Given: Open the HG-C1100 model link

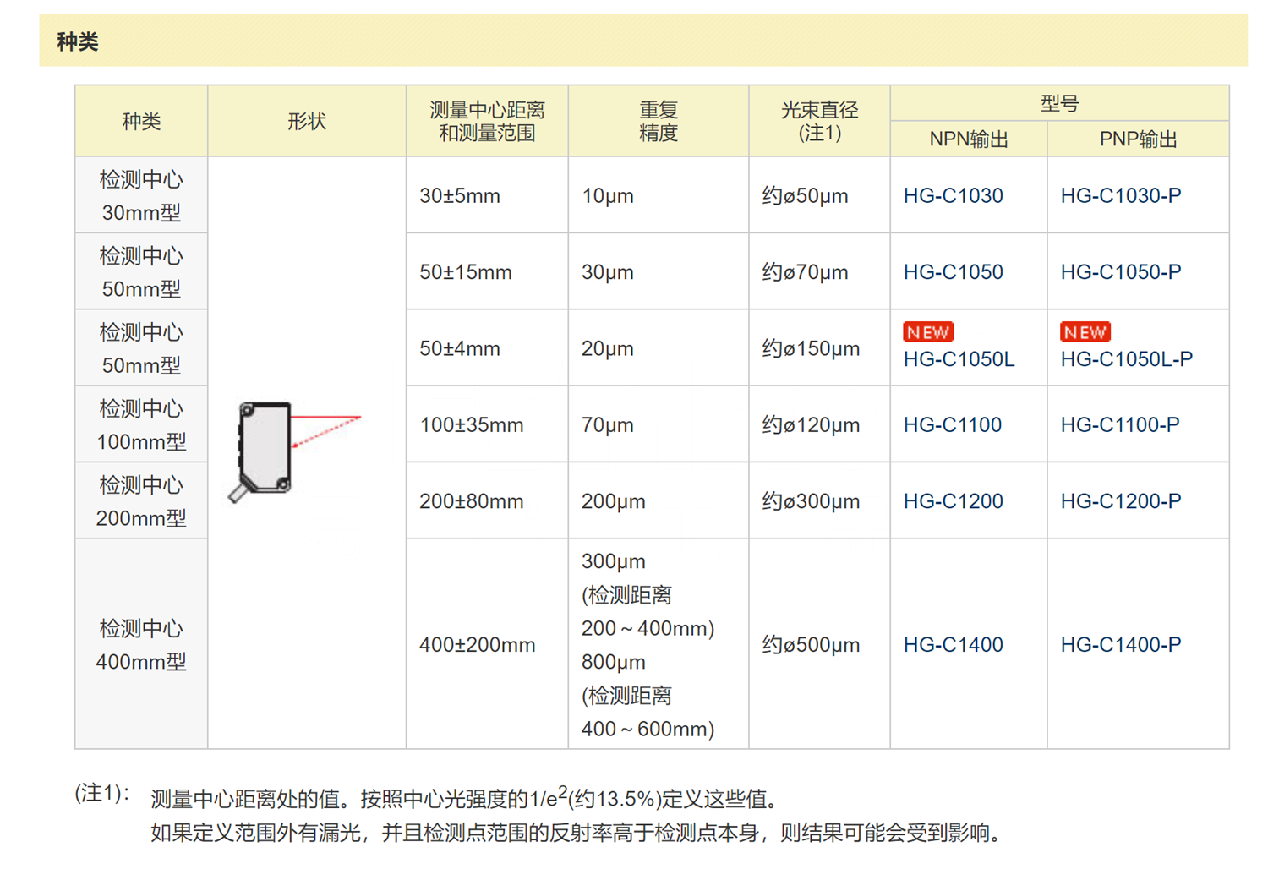Looking at the screenshot, I should tap(953, 424).
